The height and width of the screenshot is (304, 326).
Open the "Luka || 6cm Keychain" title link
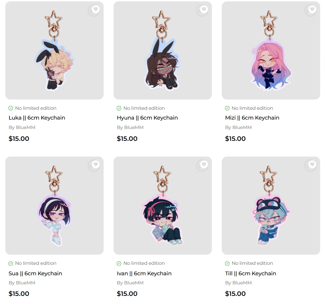pos(37,118)
